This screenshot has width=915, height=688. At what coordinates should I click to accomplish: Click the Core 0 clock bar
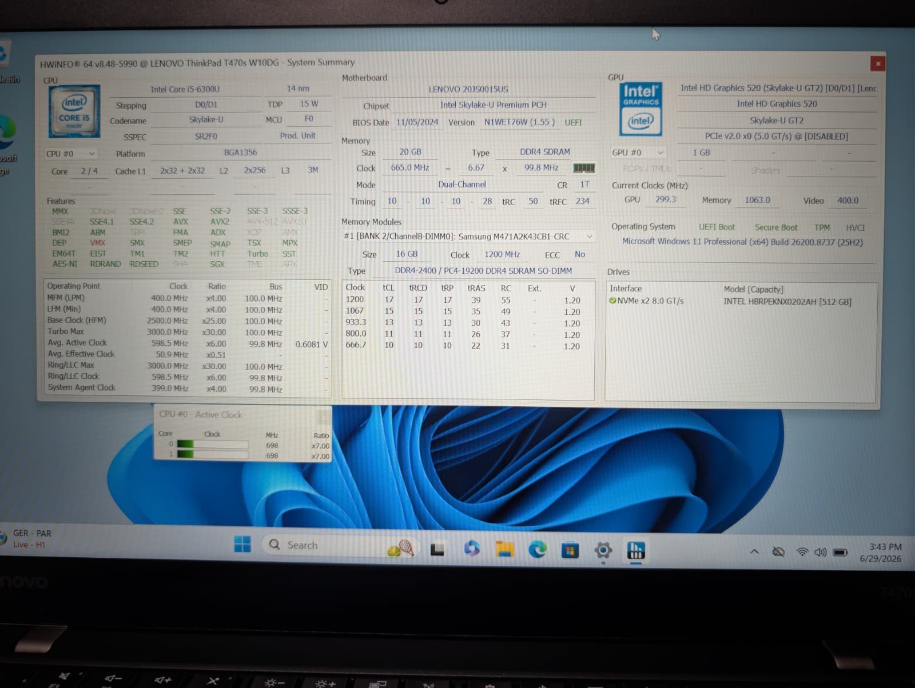point(212,444)
